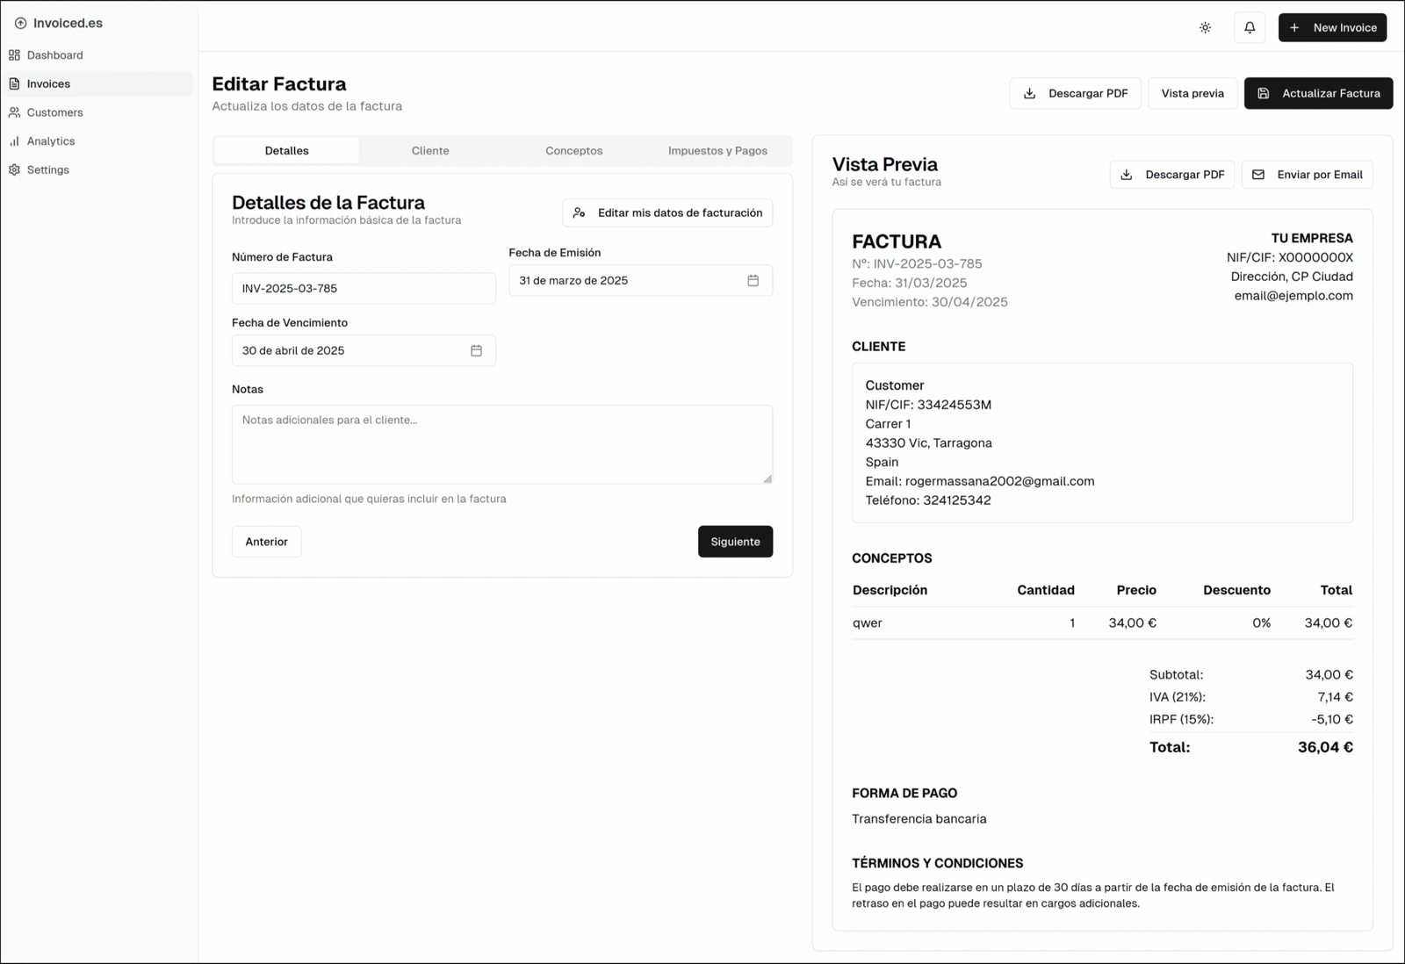Grab the Notas textarea resize handle
This screenshot has width=1405, height=964.
coord(767,478)
